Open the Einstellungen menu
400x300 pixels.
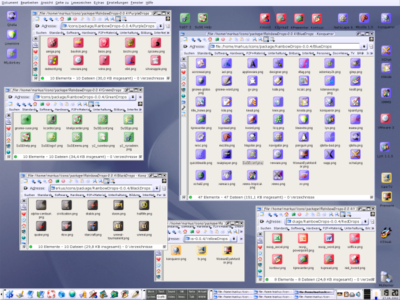tap(117, 2)
